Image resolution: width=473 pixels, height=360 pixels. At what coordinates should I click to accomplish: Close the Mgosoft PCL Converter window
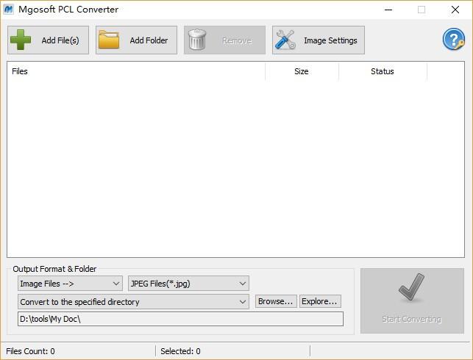coord(455,10)
